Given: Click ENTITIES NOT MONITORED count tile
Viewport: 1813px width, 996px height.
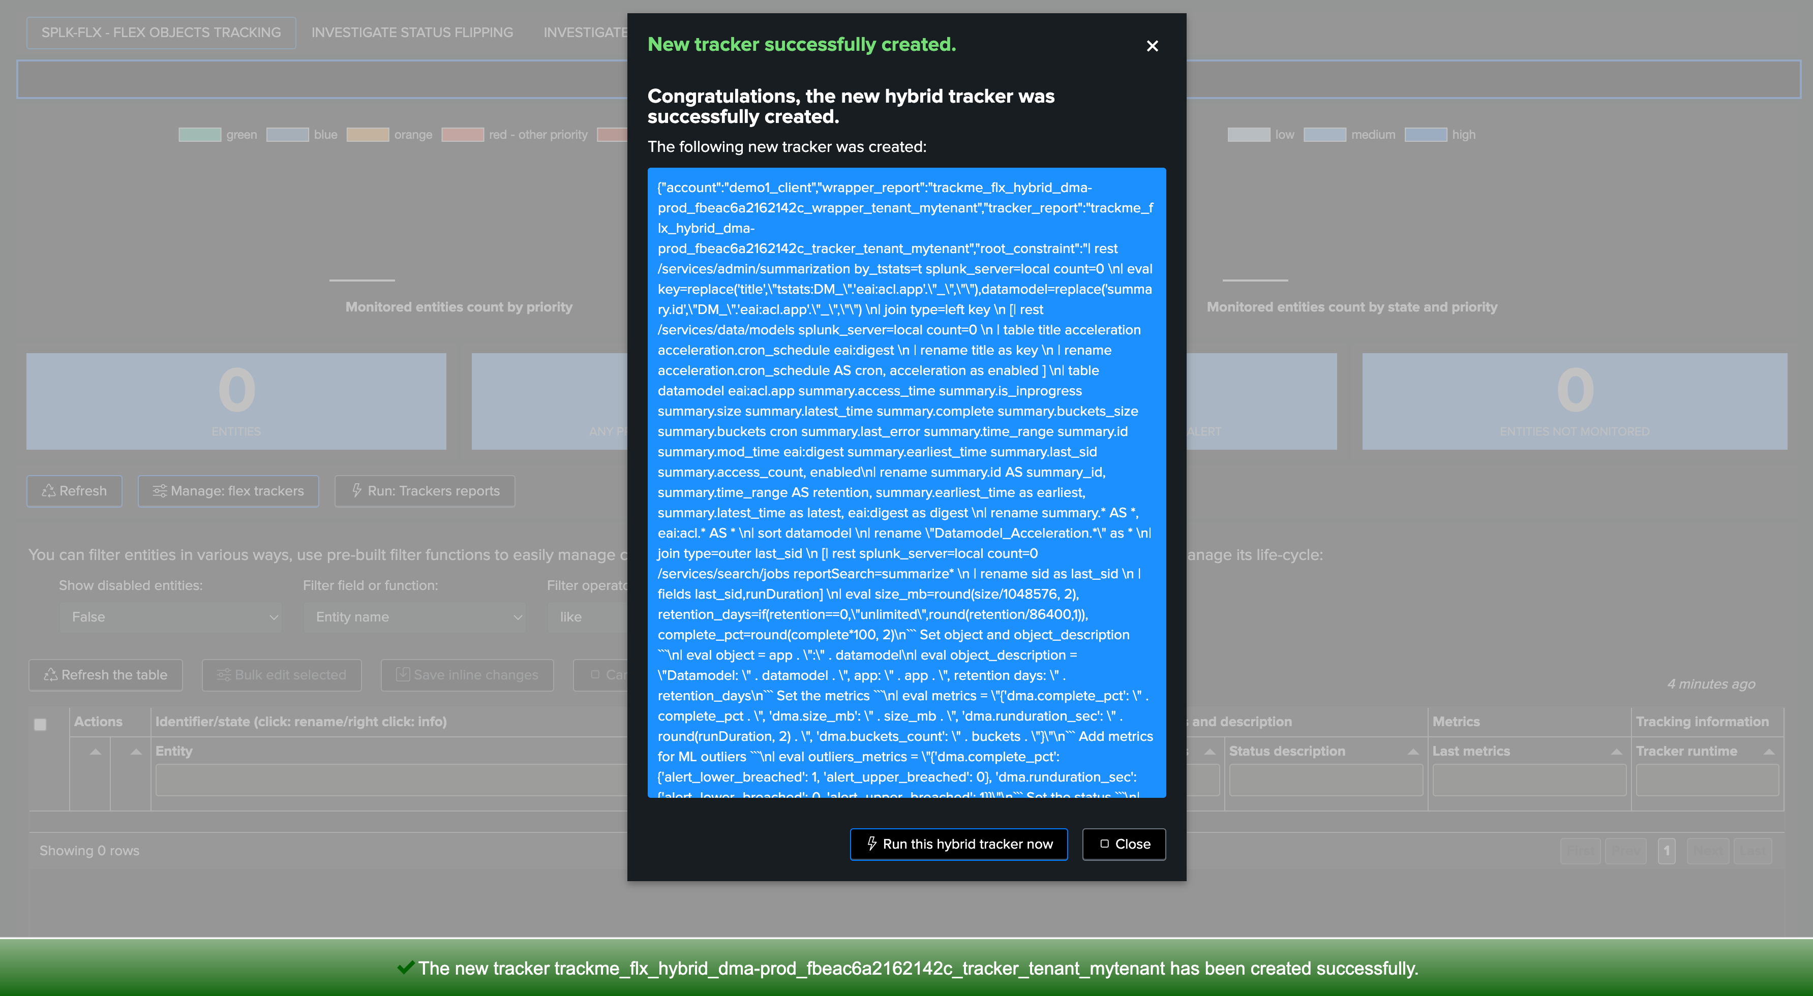Looking at the screenshot, I should click(1575, 401).
